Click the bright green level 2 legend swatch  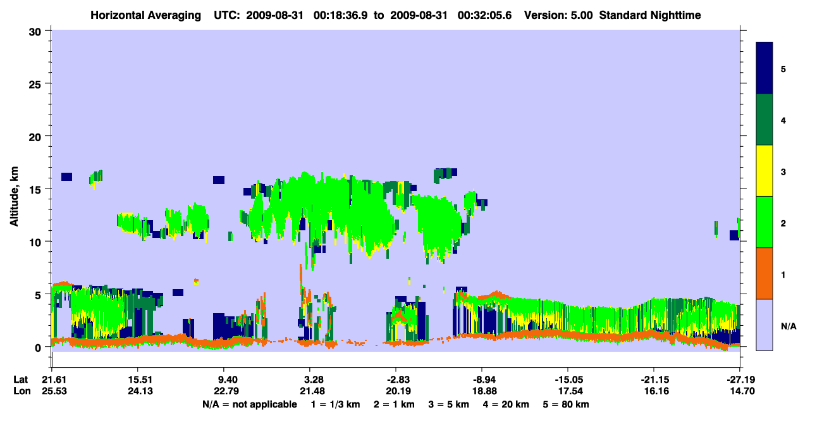coord(764,222)
